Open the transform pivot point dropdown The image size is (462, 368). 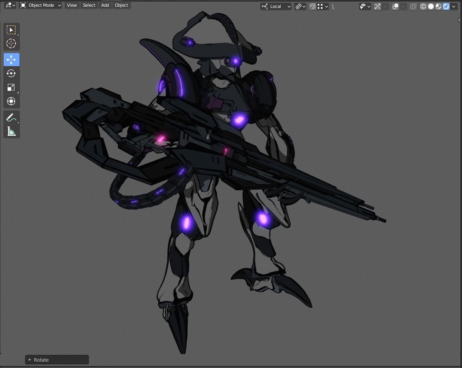(x=300, y=6)
